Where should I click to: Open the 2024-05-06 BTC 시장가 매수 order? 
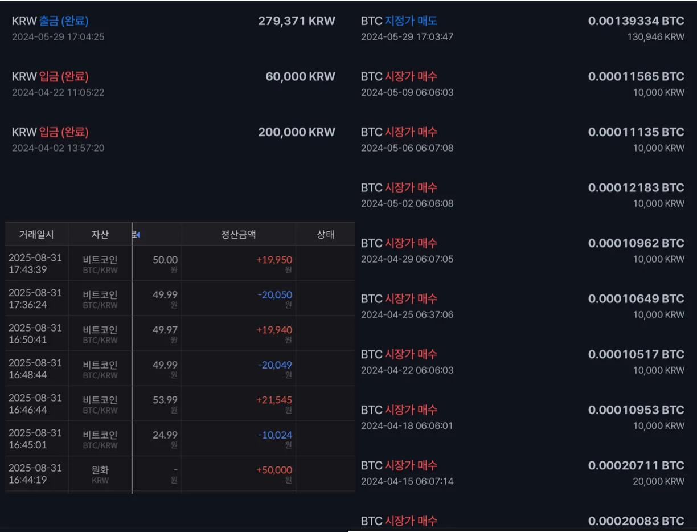tap(522, 139)
